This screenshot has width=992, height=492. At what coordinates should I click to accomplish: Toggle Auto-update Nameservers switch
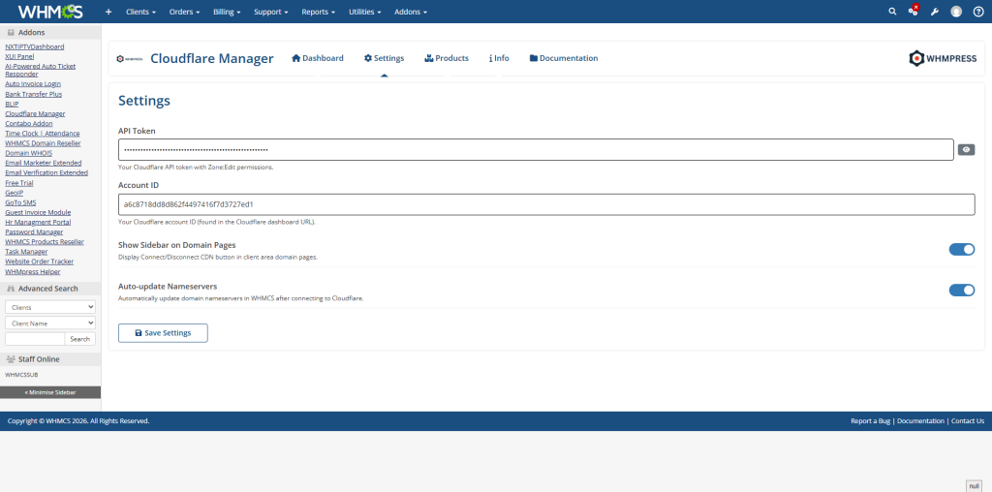(x=962, y=291)
